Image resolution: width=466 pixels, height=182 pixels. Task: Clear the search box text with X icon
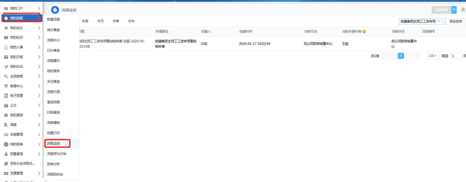(439, 21)
